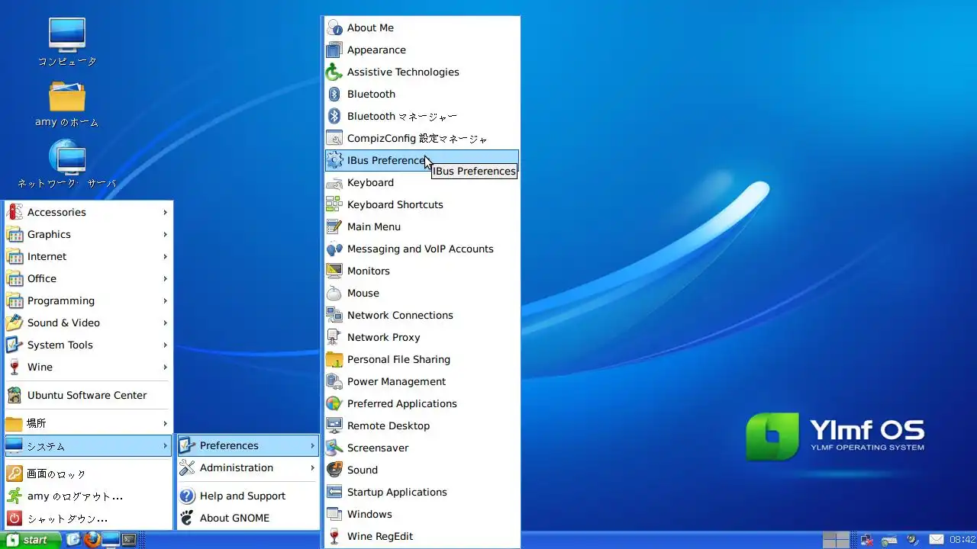The image size is (977, 549).
Task: Open Wine RegEdit wine glass icon
Action: coord(334,536)
